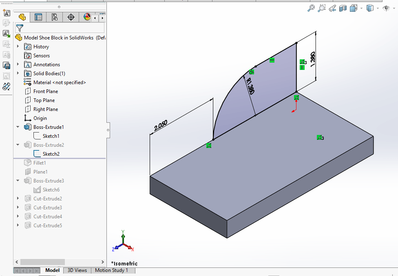Screen dimensions: 398x276
Task: Open the Display Style dropdown arrow
Action: coord(378,8)
